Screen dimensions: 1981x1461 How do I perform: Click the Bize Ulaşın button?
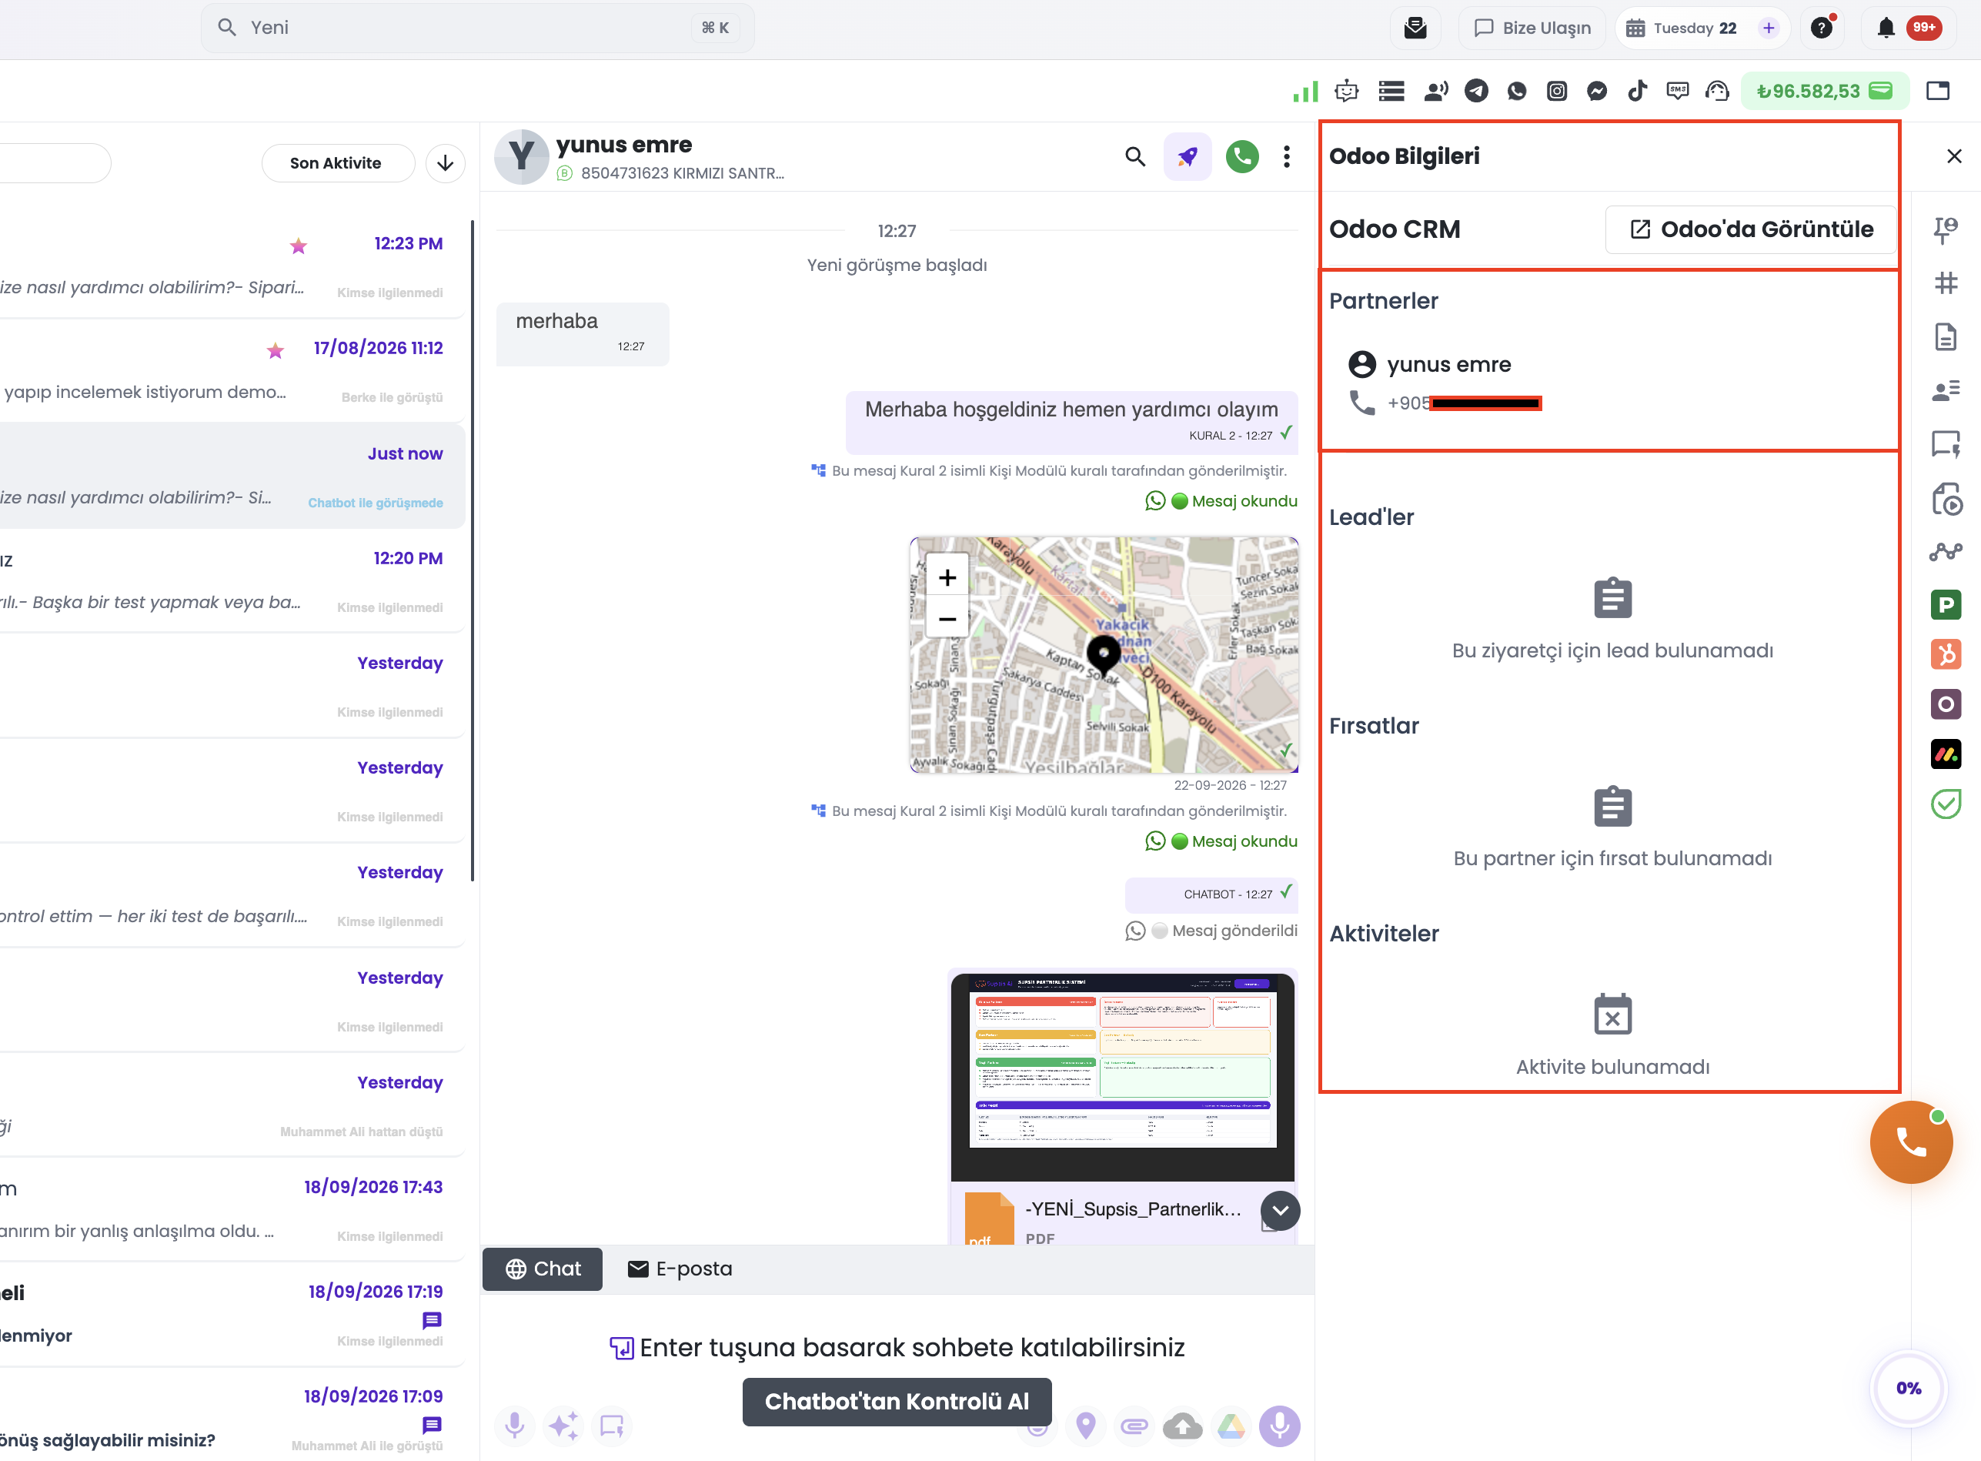point(1532,28)
